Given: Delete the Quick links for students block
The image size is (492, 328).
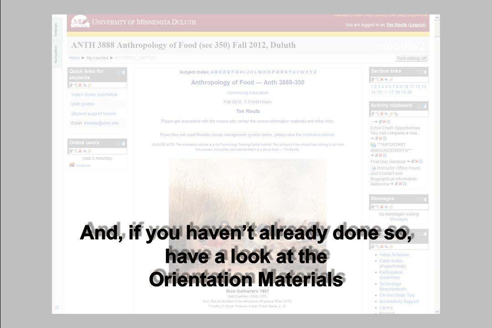Looking at the screenshot, I should tap(80, 85).
